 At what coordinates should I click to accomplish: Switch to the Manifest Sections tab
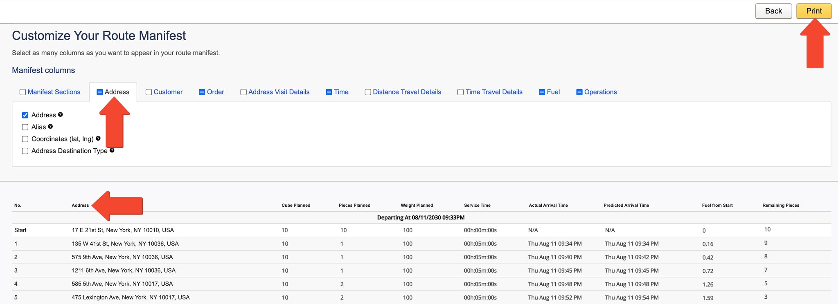(x=54, y=92)
